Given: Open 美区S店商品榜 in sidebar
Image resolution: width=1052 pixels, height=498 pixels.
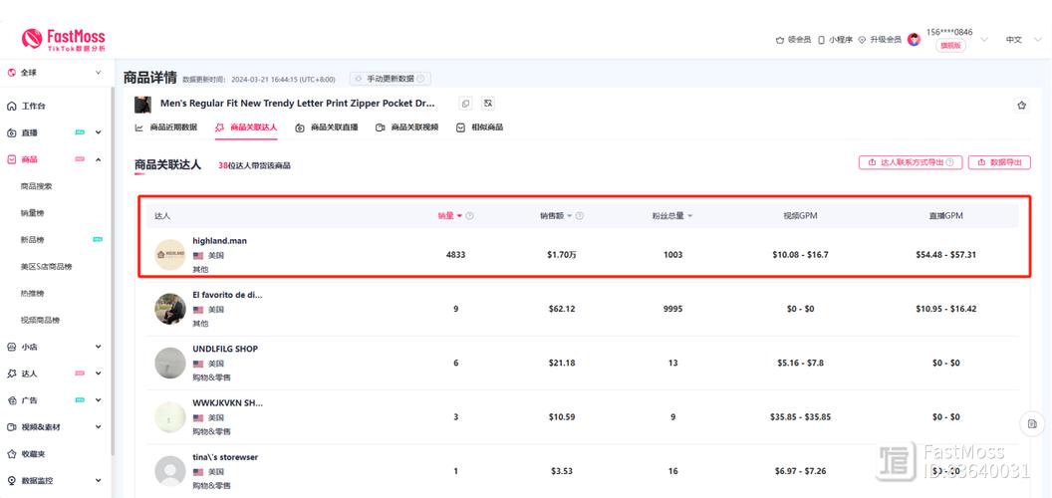Looking at the screenshot, I should pos(46,267).
